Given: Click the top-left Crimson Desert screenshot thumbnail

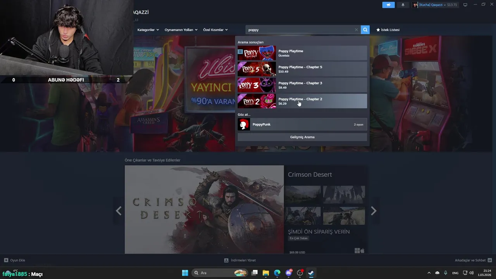Looking at the screenshot, I should (x=303, y=195).
